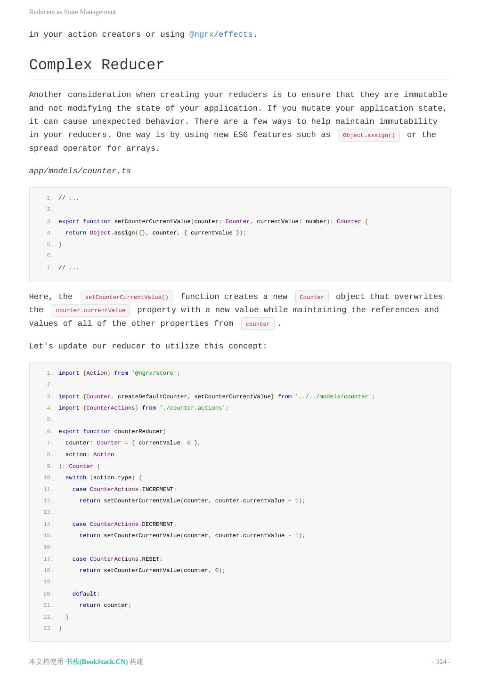The width and height of the screenshot is (480, 678).
Task: Click the lowercase counter inline code tag
Action: 258,324
